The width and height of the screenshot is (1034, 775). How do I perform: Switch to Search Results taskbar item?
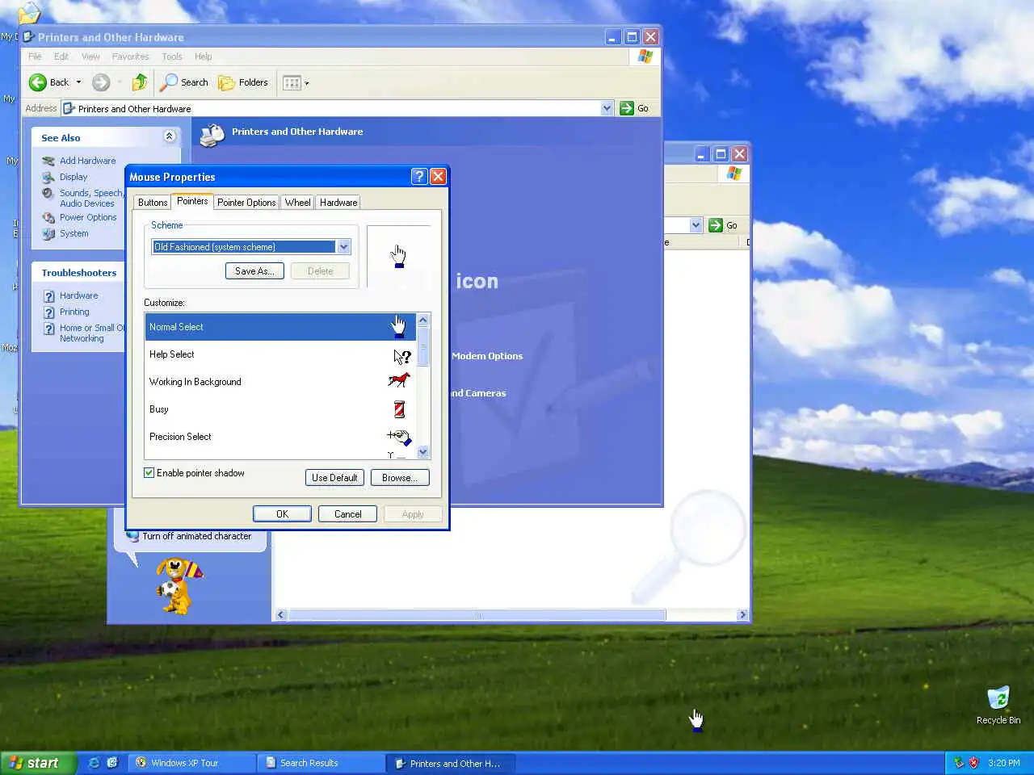coord(321,763)
